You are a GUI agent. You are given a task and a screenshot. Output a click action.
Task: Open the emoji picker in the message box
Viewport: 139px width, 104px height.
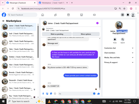[x=94, y=94]
